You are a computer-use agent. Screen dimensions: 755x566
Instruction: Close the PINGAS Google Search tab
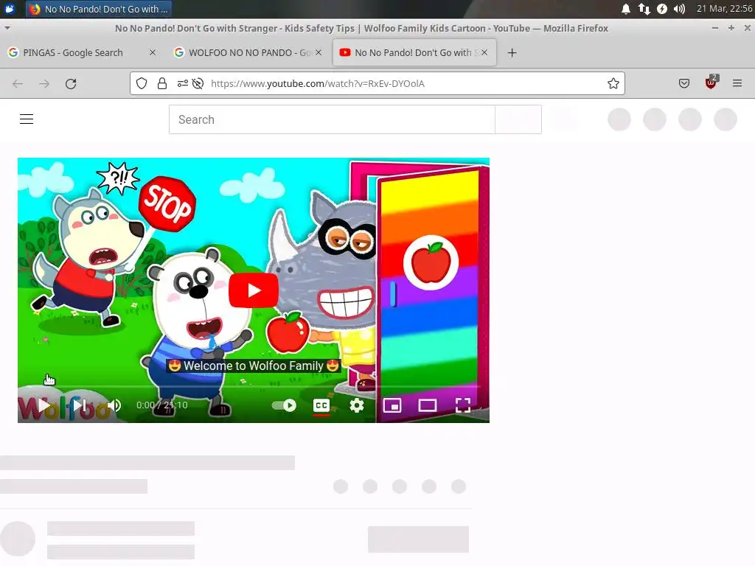(153, 52)
